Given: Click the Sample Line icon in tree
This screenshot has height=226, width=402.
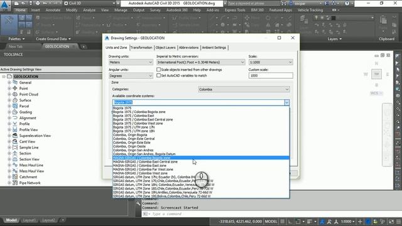Looking at the screenshot, I should (x=15, y=148).
